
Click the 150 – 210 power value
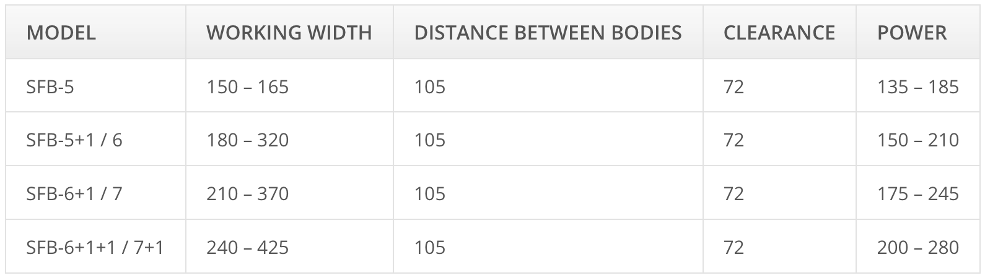point(917,140)
